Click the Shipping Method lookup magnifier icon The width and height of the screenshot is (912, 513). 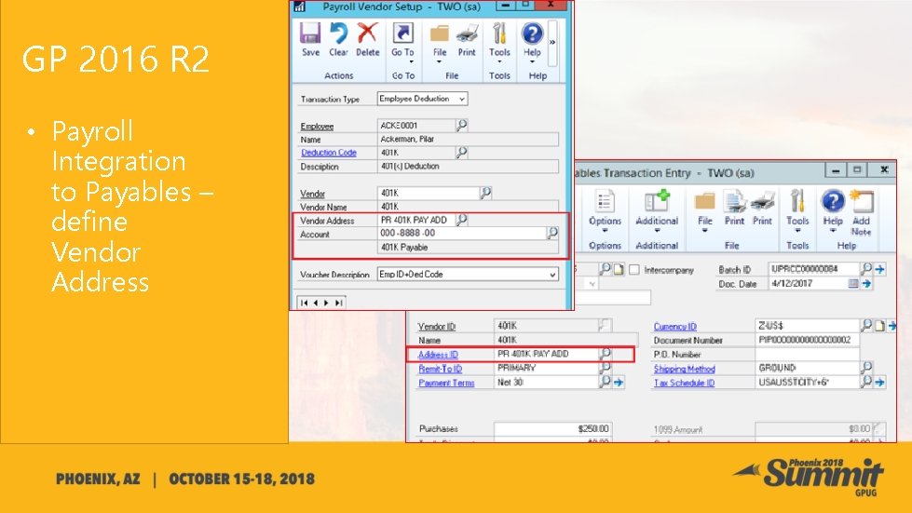tap(866, 367)
